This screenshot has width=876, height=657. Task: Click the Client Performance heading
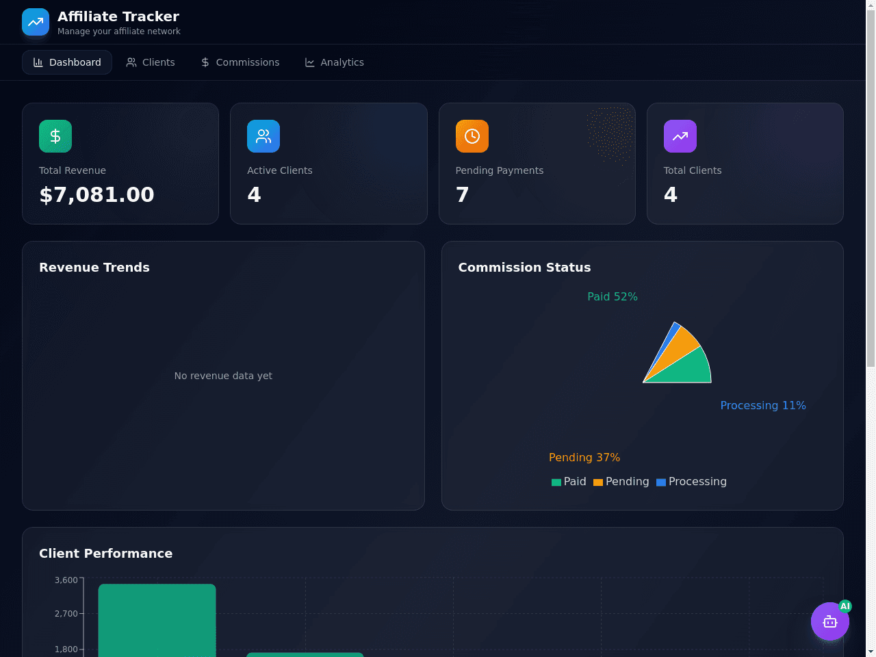click(x=106, y=554)
